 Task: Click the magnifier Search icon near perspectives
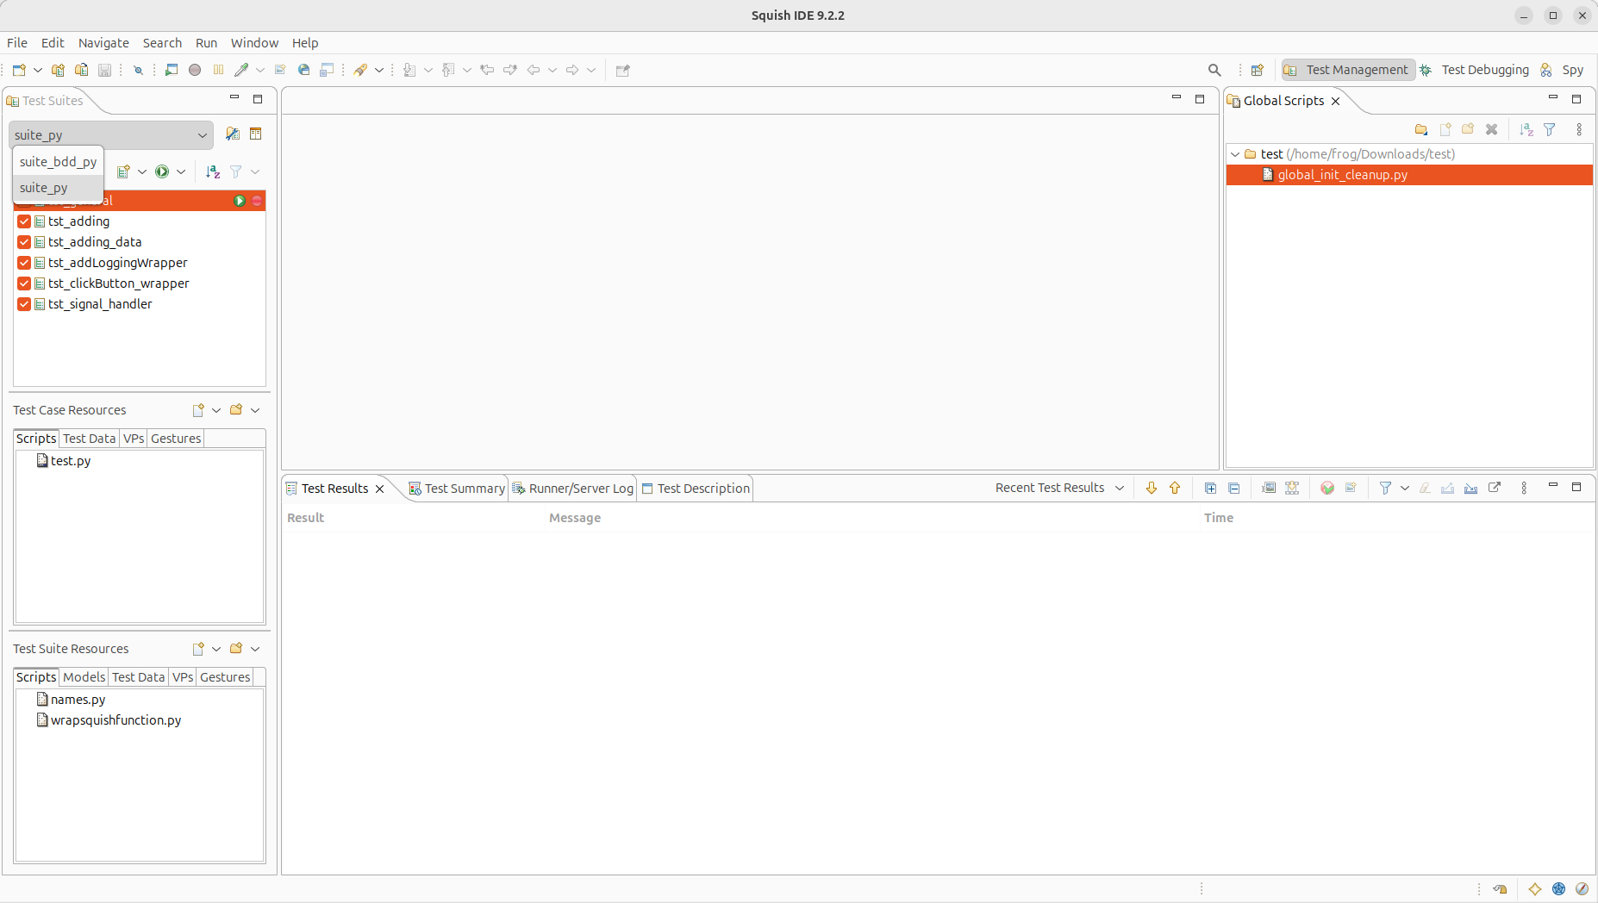point(1214,70)
